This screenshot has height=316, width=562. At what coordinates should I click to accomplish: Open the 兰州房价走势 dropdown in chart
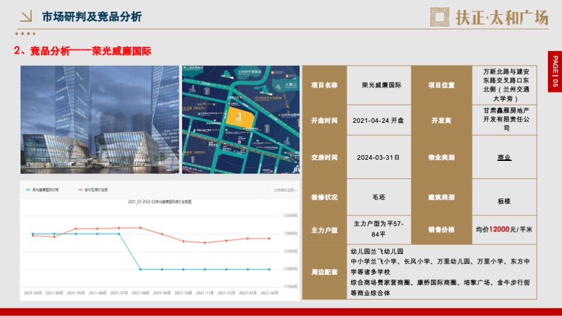[285, 190]
